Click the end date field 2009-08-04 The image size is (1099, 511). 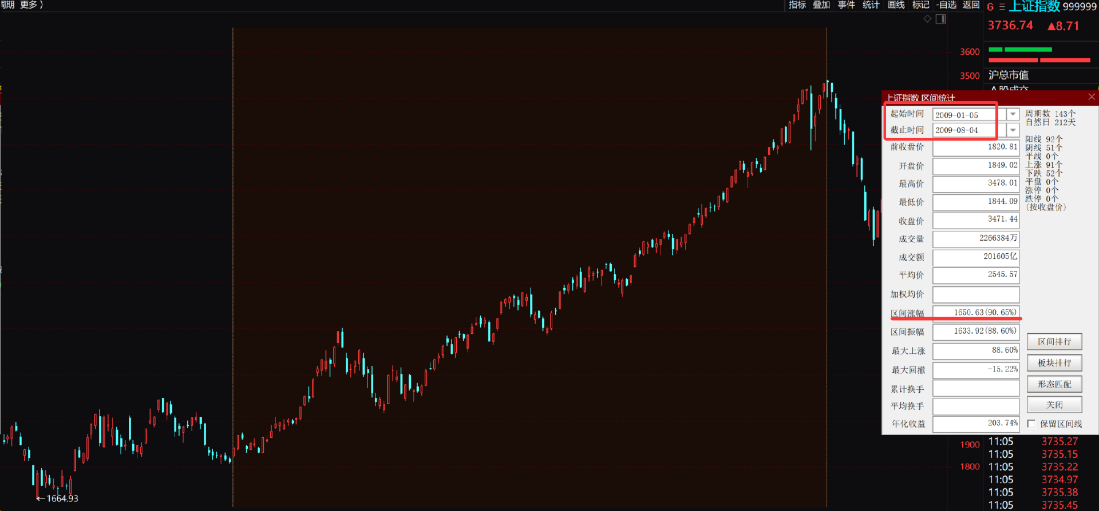(x=970, y=130)
